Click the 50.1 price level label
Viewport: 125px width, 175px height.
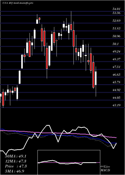coord(115,44)
